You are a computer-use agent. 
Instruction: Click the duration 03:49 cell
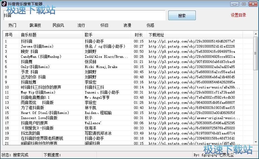click(139, 133)
